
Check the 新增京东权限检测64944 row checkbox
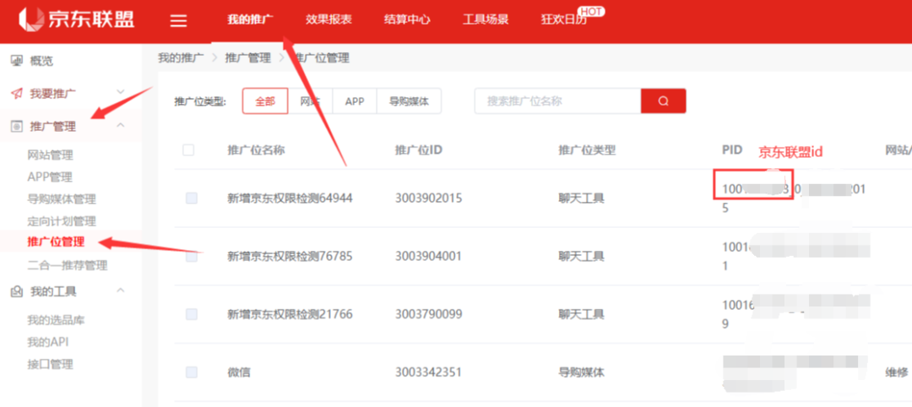pyautogui.click(x=192, y=198)
